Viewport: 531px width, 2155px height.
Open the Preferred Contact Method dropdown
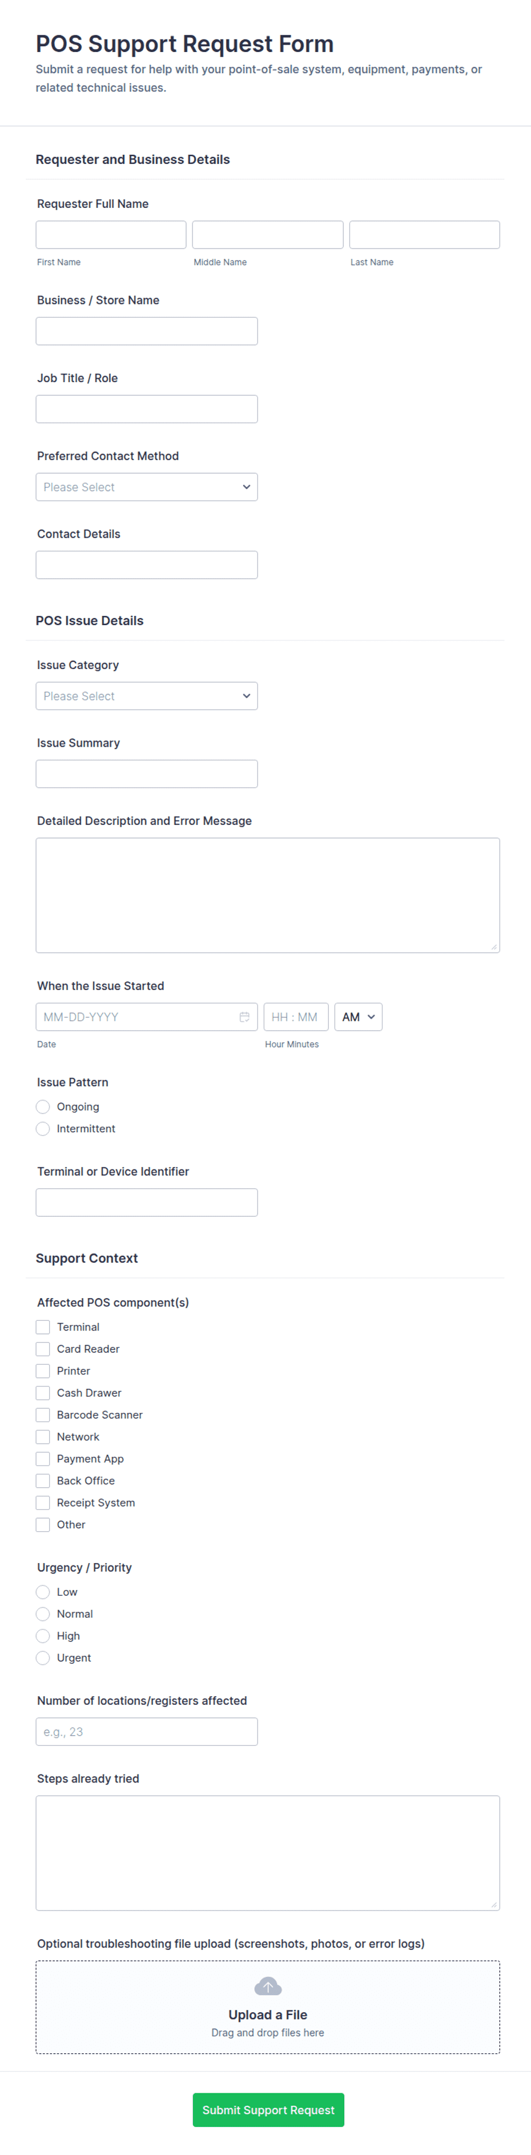click(x=146, y=487)
